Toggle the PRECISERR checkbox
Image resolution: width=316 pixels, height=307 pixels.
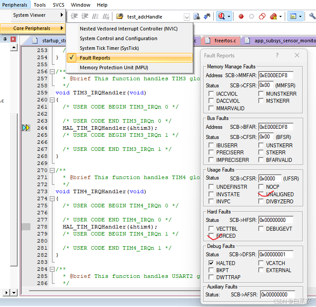[211, 152]
